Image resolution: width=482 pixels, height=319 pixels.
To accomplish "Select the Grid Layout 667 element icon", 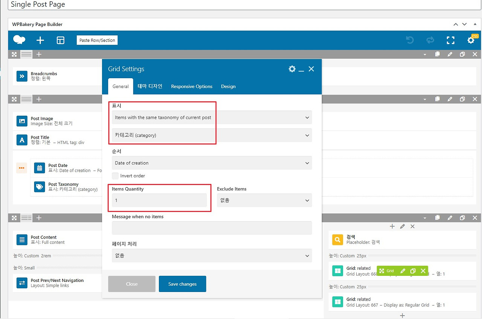I will click(338, 302).
